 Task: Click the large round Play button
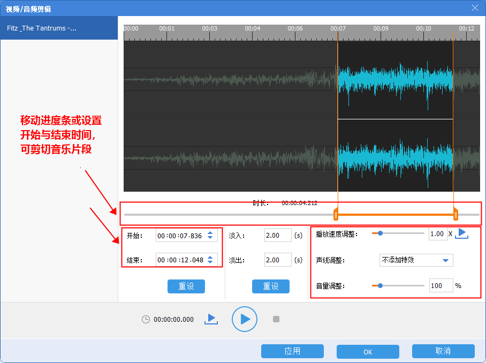(245, 319)
